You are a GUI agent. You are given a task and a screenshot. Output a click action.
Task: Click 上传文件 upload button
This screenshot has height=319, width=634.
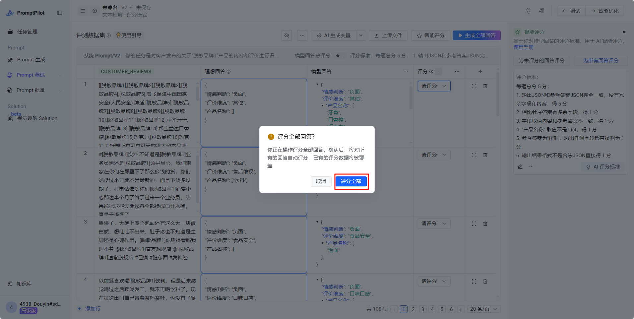tap(388, 35)
